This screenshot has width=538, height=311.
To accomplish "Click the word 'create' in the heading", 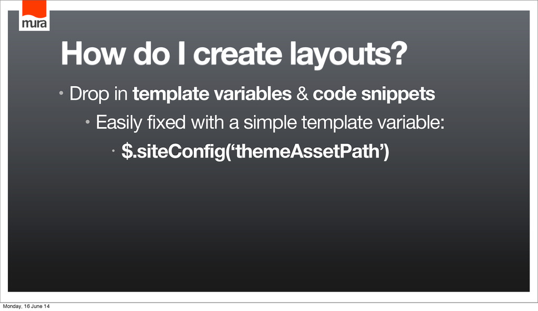I will [238, 54].
